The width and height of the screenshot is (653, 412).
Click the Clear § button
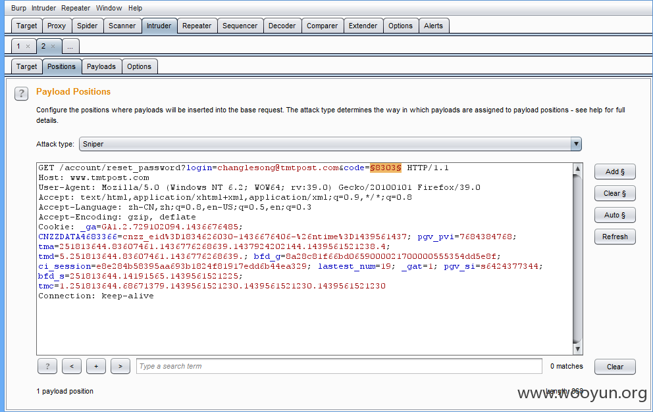615,193
